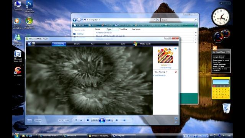Click the Media Player forward arrow button
The height and width of the screenshot is (138, 245).
tap(33, 44)
